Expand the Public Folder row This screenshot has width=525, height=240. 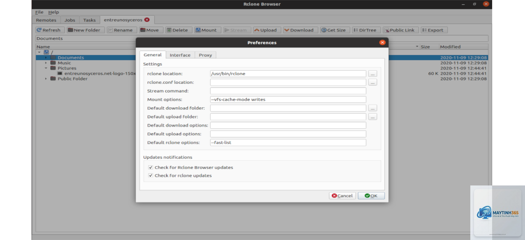(x=46, y=79)
